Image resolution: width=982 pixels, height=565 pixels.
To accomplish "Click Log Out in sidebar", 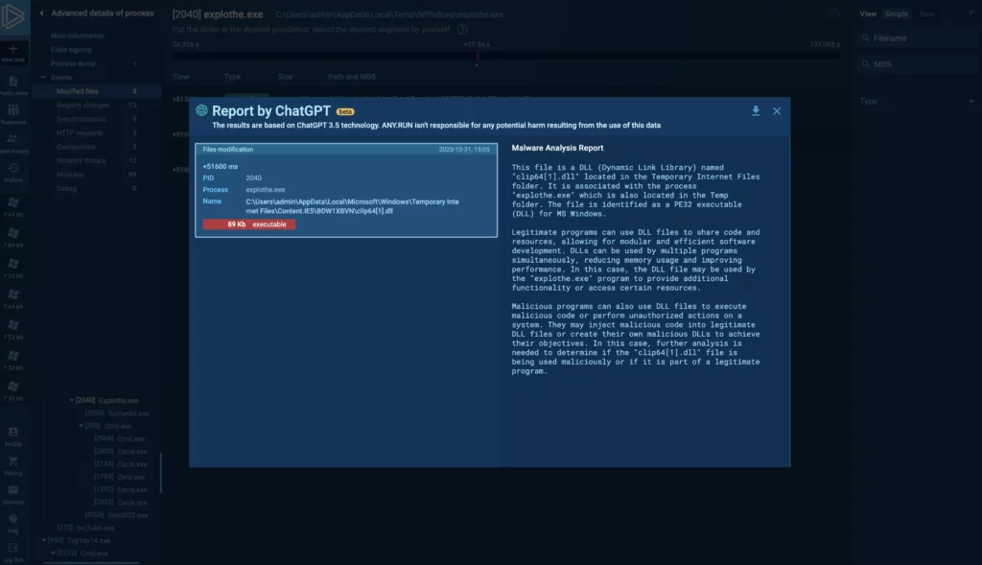I will click(13, 552).
